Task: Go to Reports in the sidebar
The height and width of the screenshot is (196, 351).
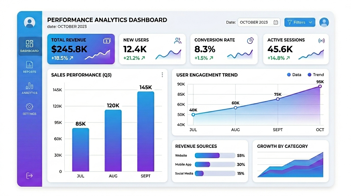Action: pyautogui.click(x=30, y=67)
